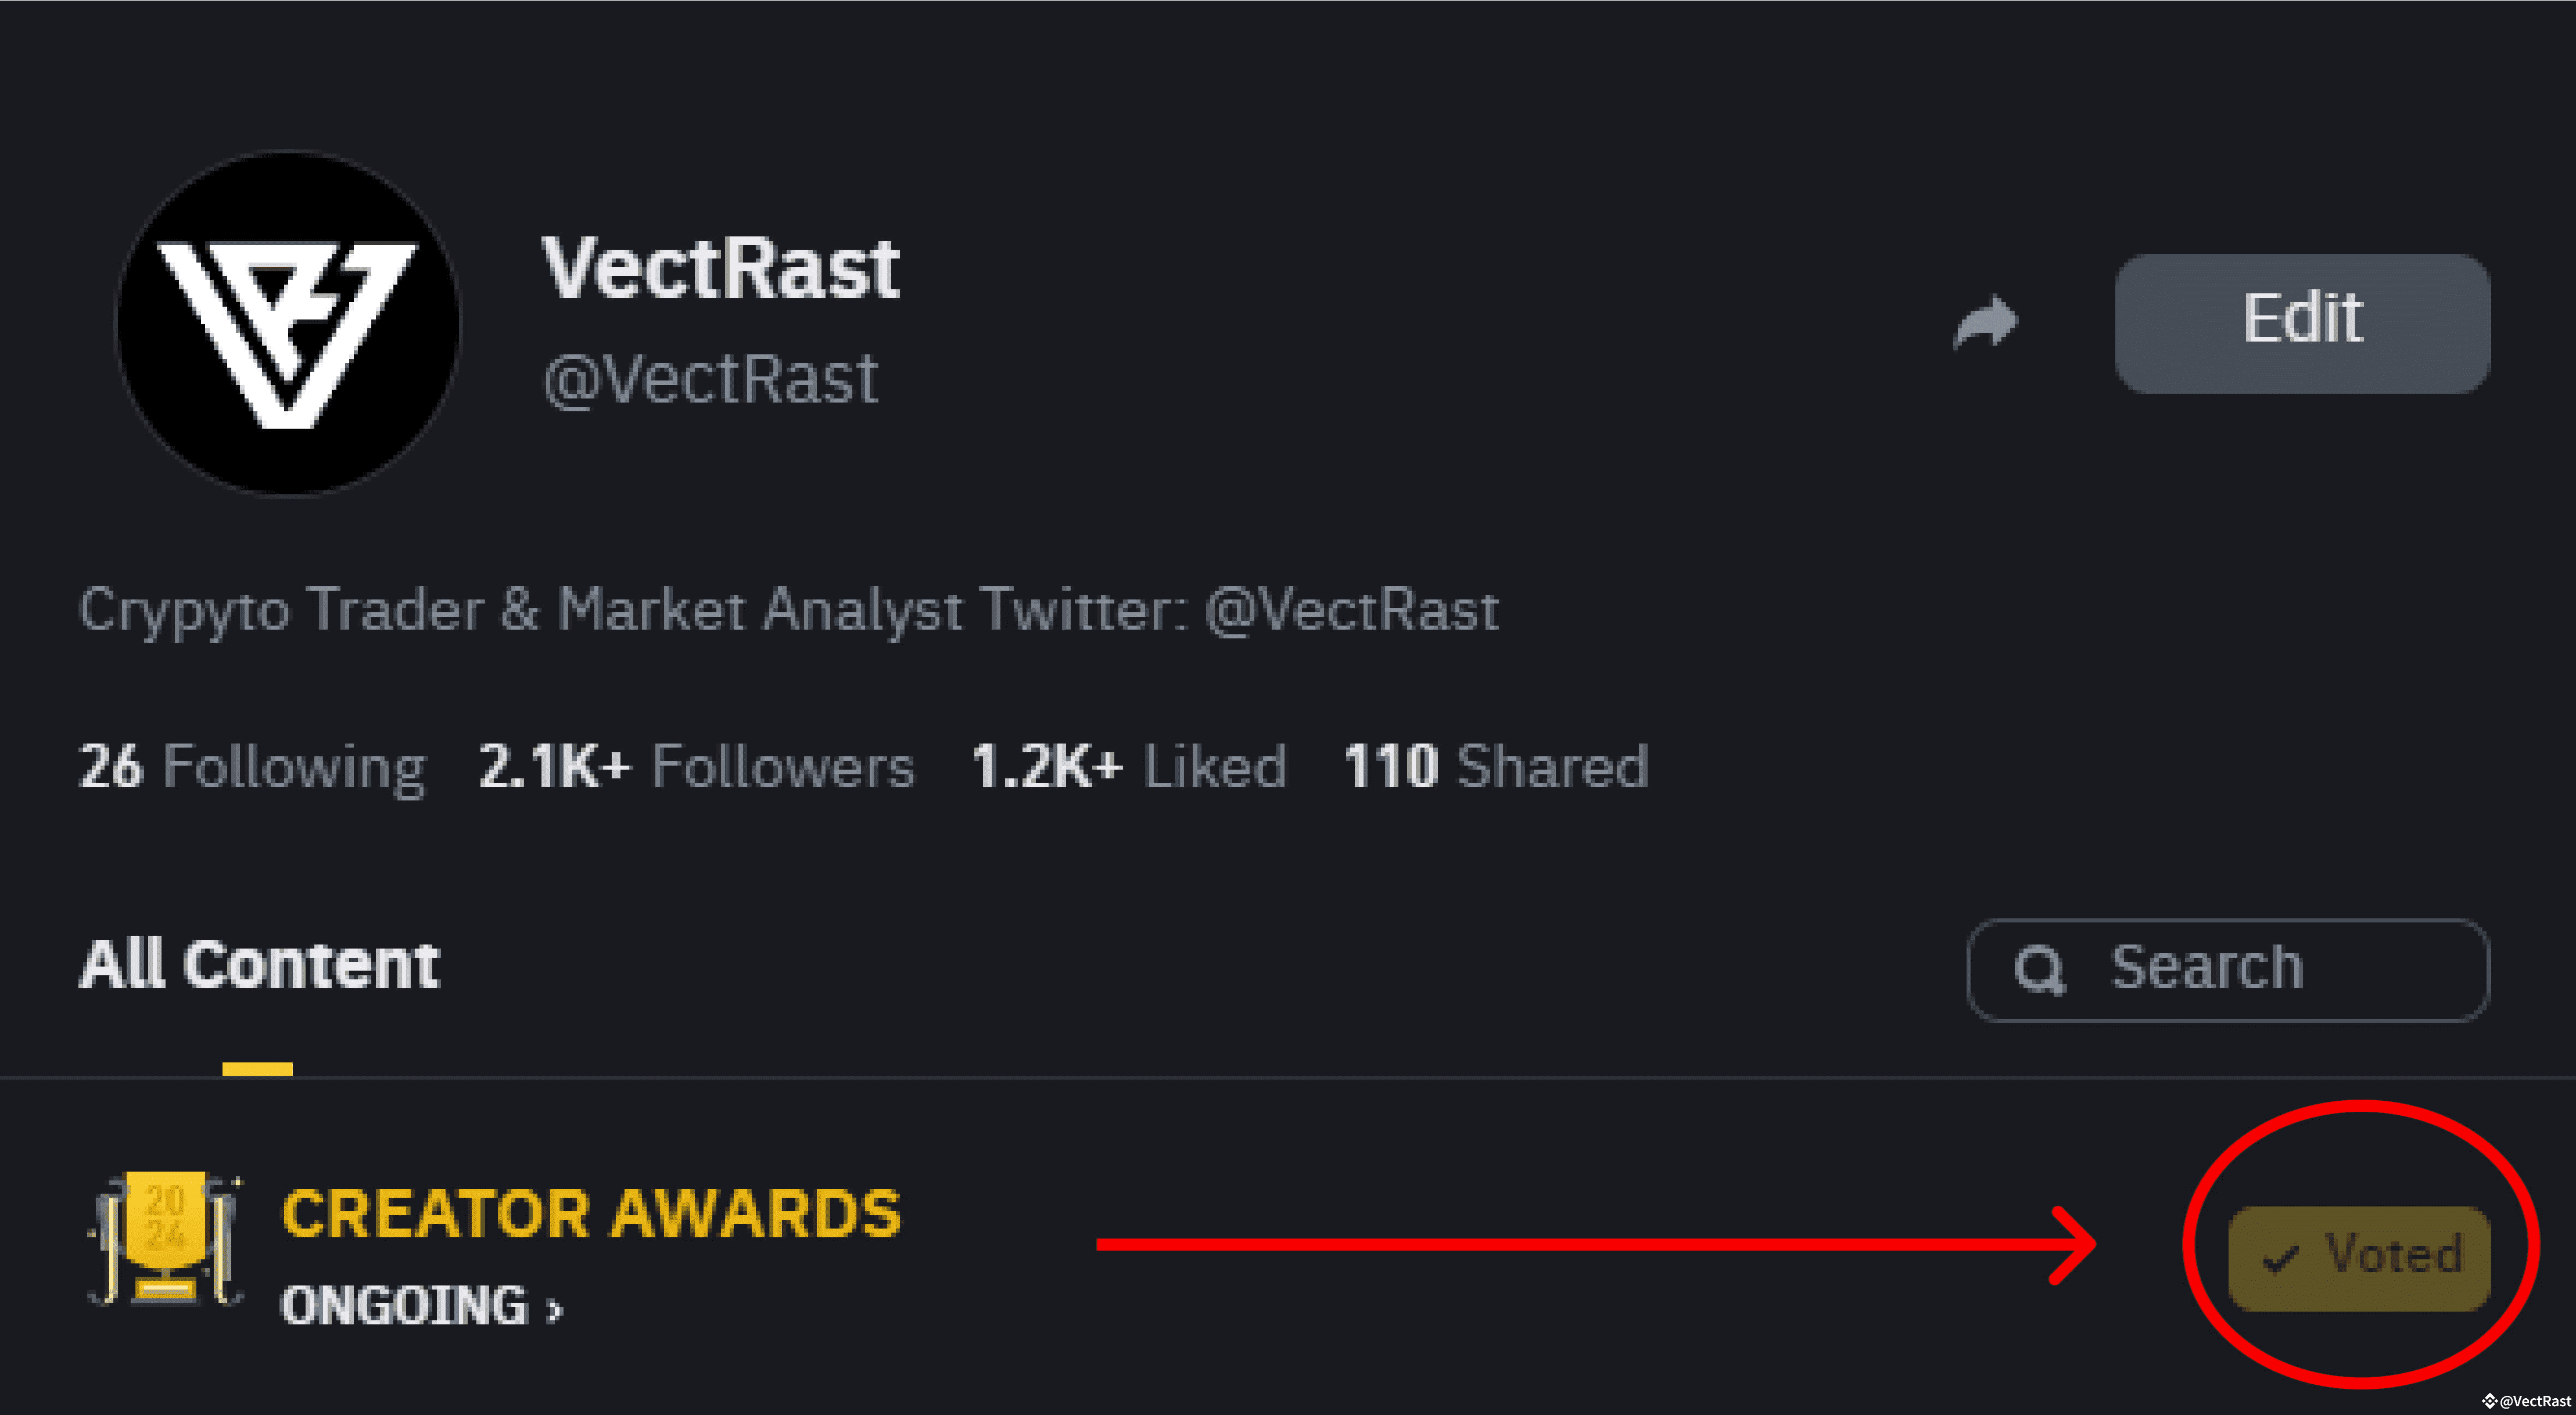
Task: Click the yellow All Content tab indicator
Action: (x=257, y=1069)
